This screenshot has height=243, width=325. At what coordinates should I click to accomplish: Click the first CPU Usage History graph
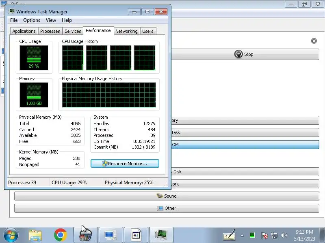73,58
